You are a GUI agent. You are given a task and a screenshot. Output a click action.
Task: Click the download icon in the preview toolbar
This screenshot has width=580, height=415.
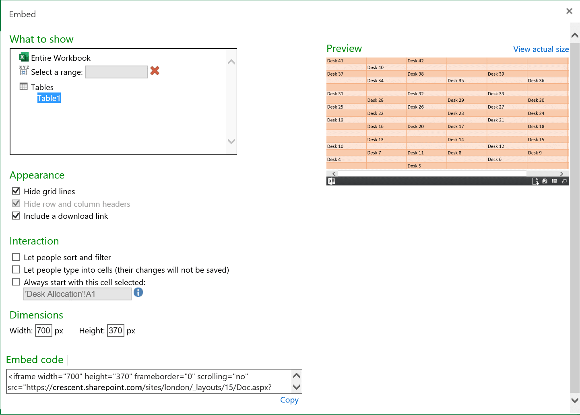[x=535, y=181]
